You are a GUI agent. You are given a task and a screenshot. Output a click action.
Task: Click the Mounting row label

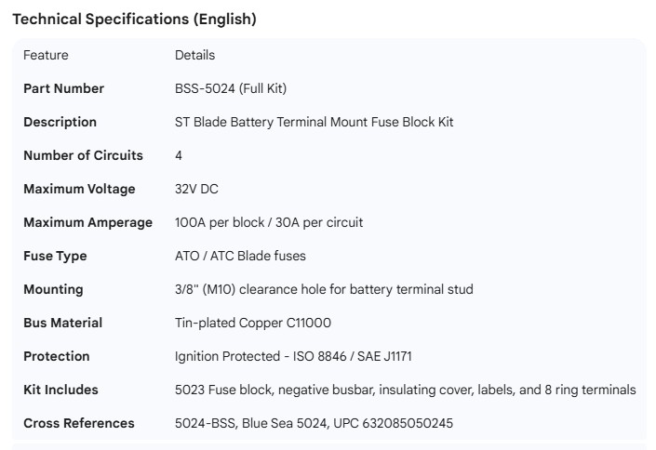tap(53, 289)
